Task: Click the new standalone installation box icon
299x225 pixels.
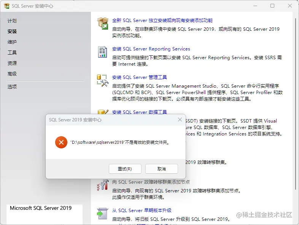Action: (x=103, y=24)
